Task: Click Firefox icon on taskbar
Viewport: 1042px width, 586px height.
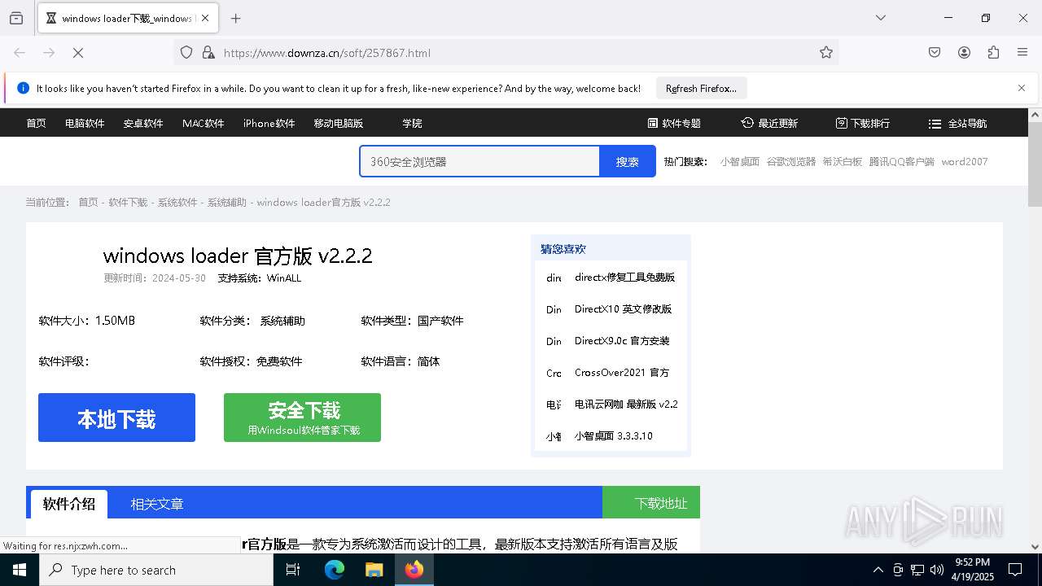Action: click(414, 570)
